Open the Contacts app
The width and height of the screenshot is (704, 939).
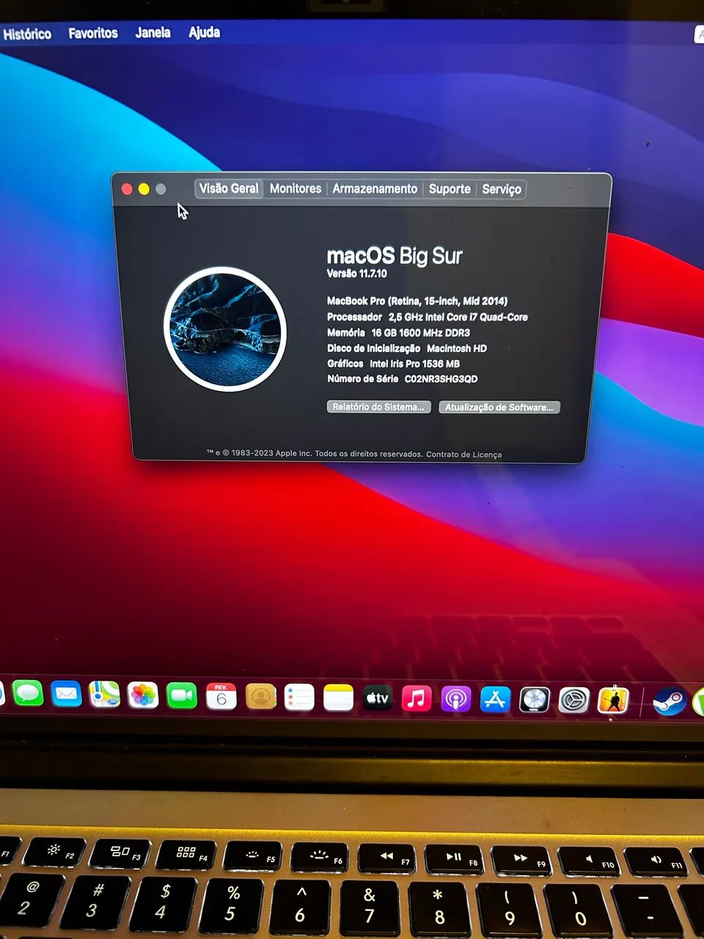click(x=261, y=697)
